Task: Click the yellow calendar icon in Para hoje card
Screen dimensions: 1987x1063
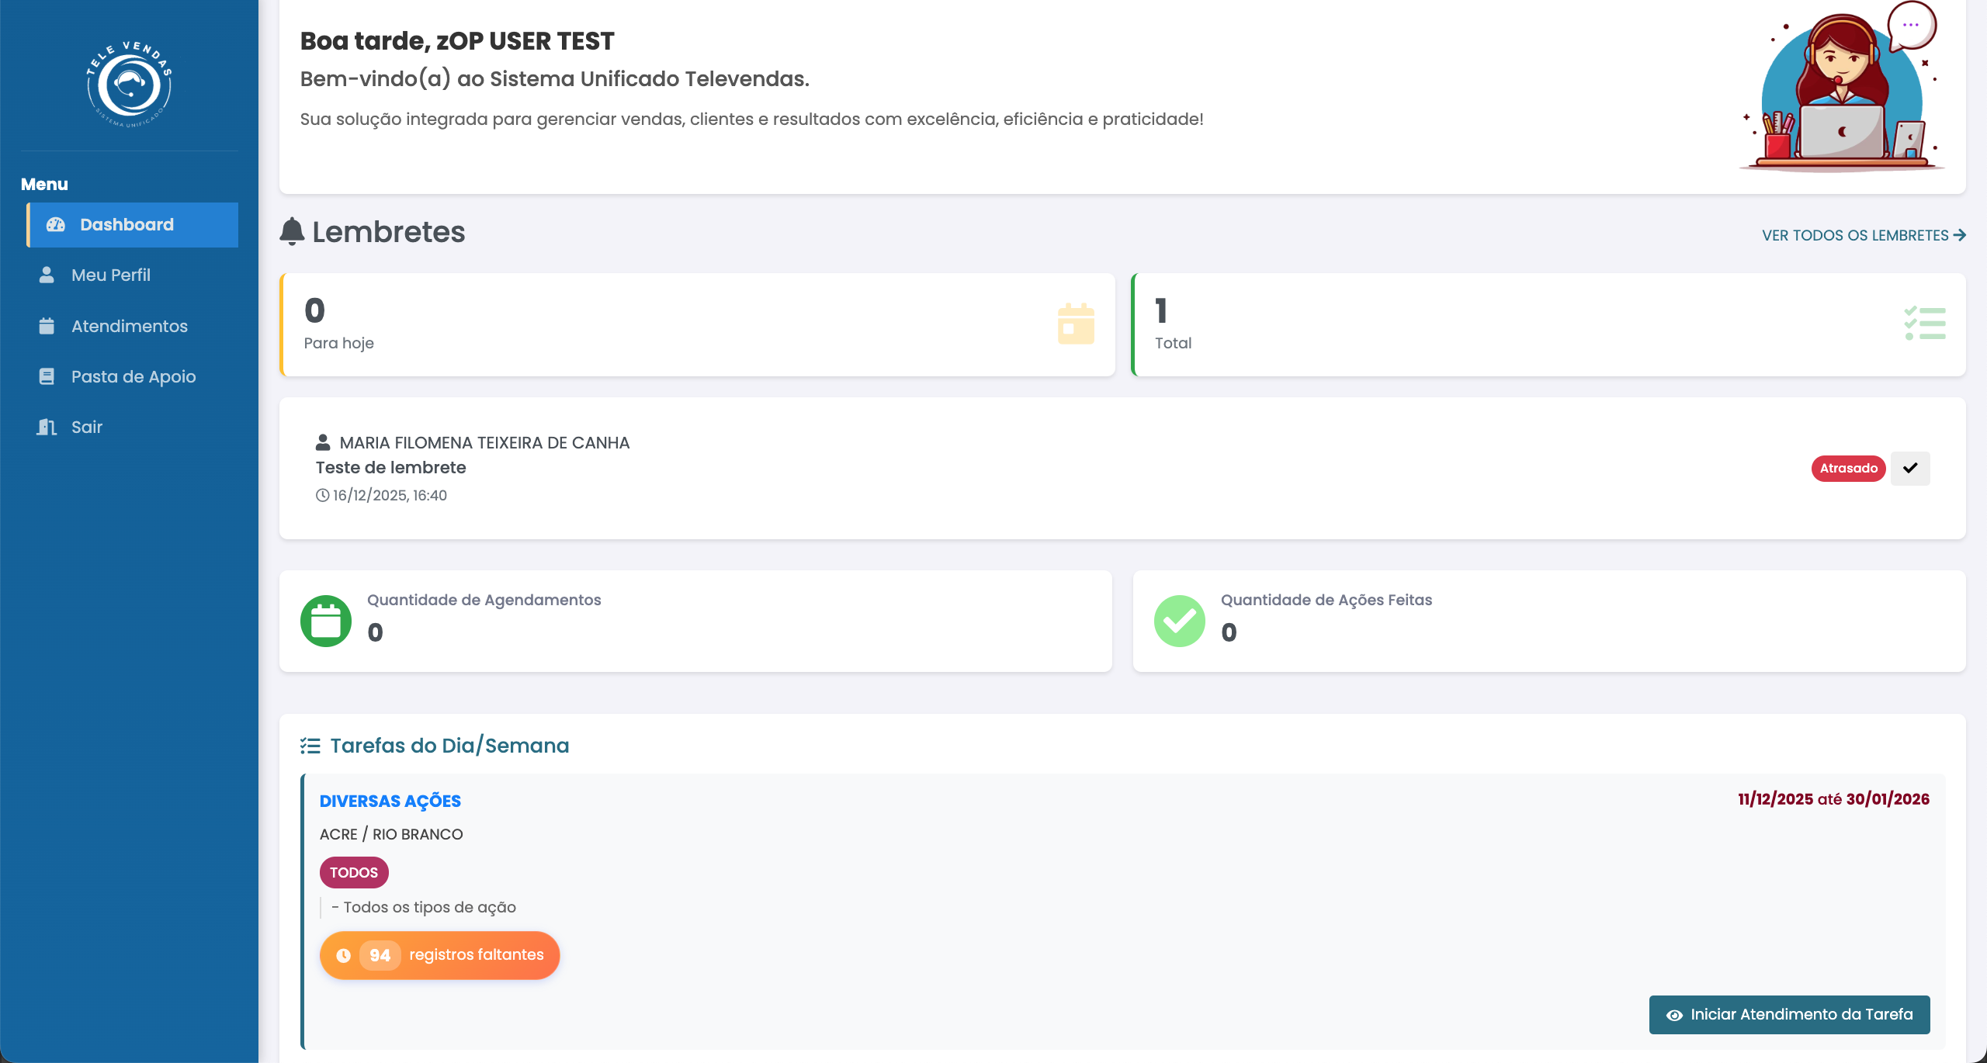Action: tap(1076, 324)
